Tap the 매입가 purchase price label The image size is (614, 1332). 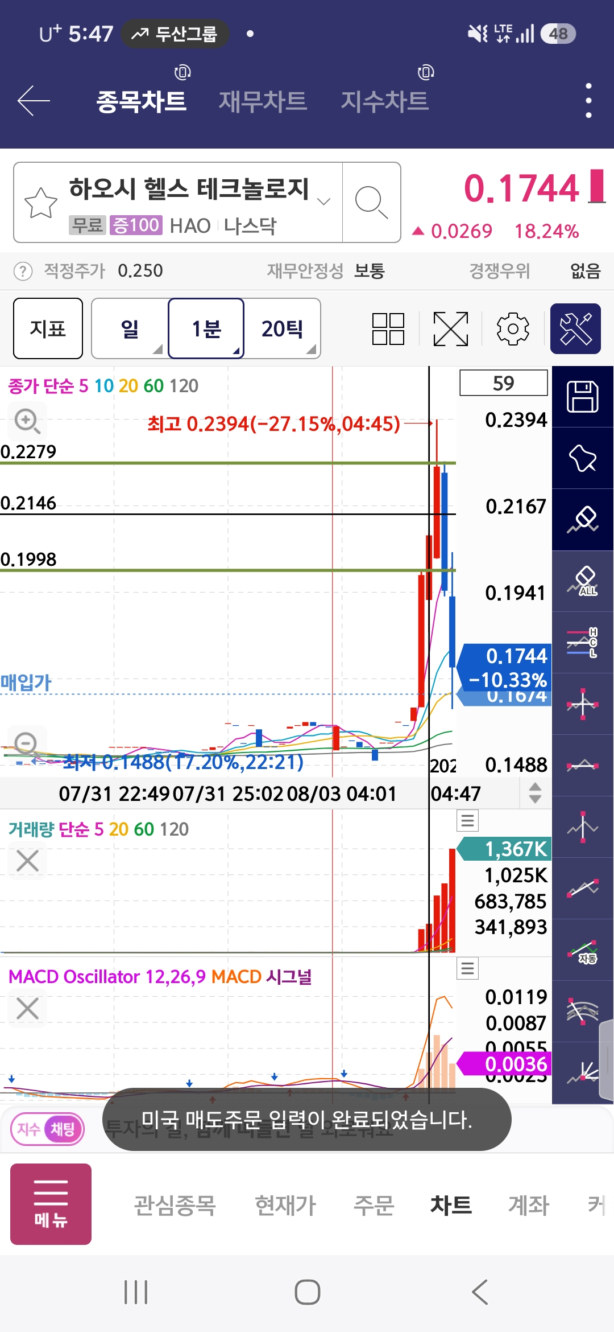pos(26,682)
